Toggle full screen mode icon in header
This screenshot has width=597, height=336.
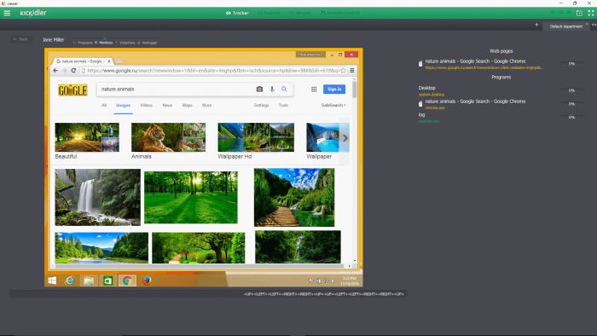(590, 13)
